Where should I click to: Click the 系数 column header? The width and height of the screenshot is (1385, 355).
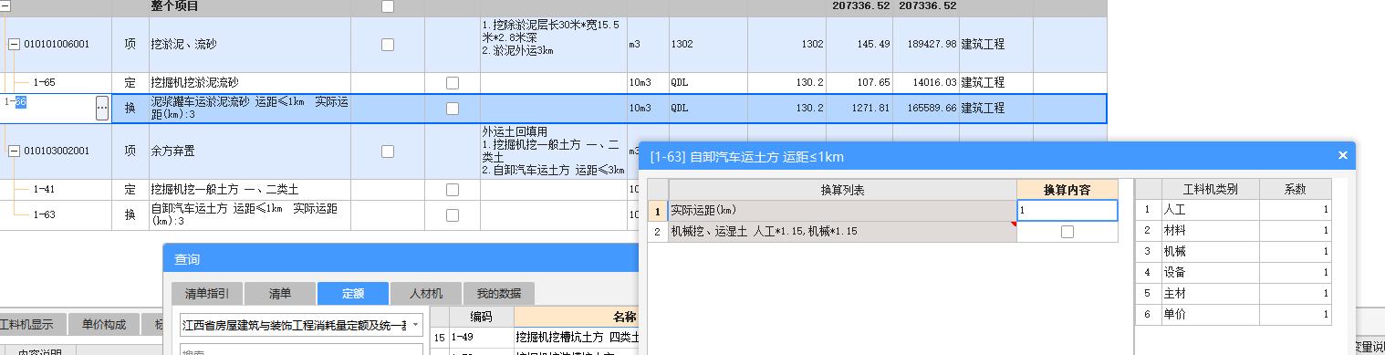1296,189
